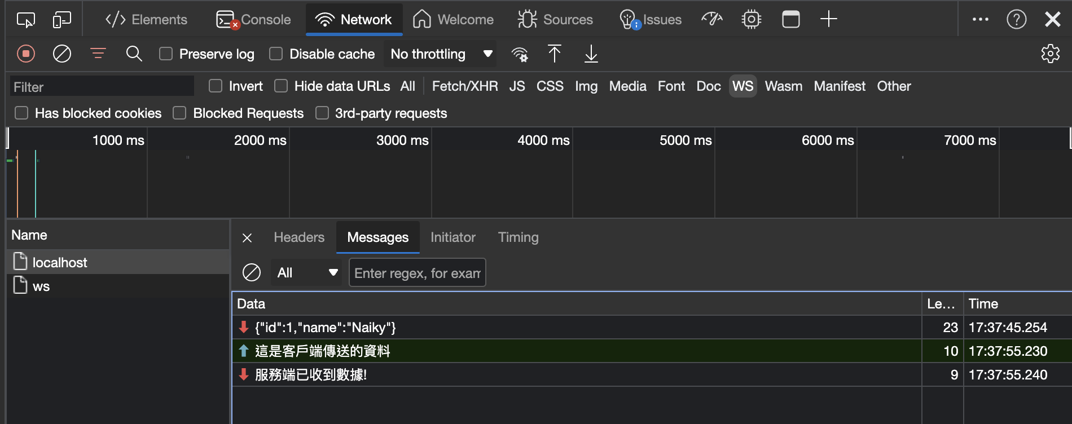Stop recording network log

click(26, 54)
